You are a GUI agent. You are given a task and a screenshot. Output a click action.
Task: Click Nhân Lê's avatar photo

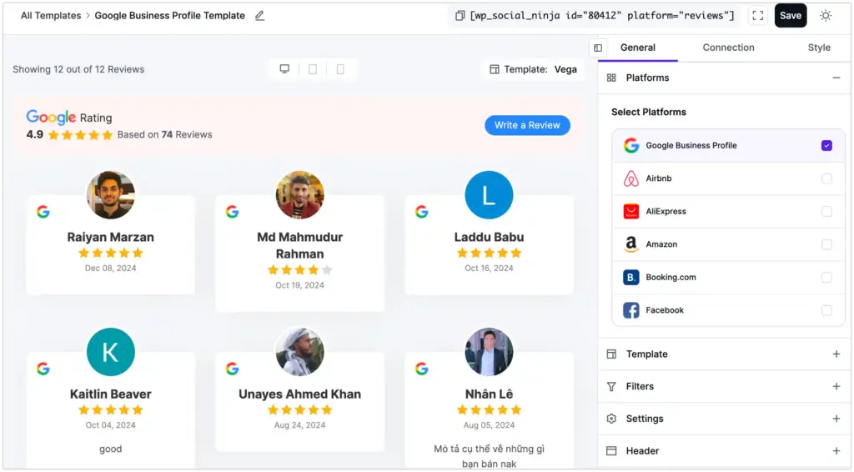point(489,352)
